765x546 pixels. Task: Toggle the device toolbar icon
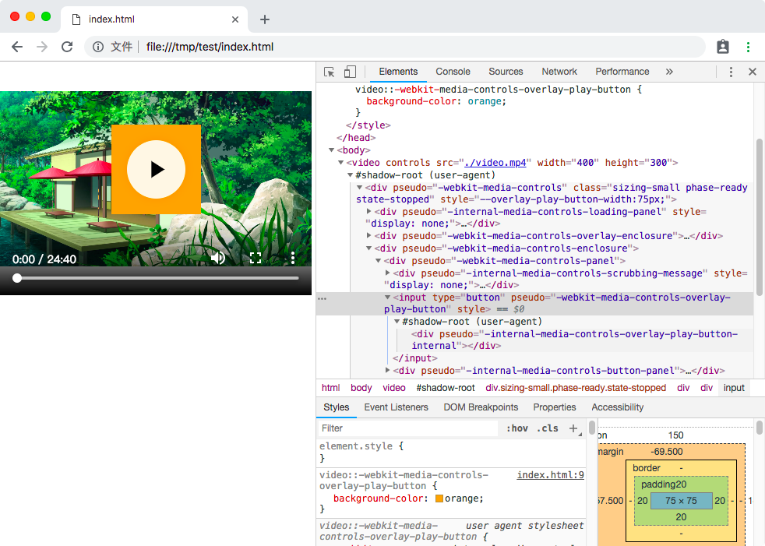point(350,72)
